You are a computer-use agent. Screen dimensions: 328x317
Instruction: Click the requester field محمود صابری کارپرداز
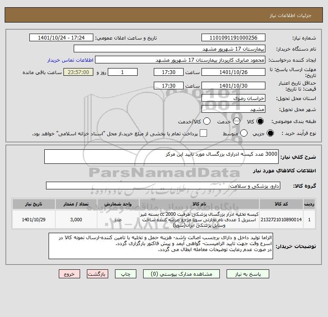click(x=180, y=60)
